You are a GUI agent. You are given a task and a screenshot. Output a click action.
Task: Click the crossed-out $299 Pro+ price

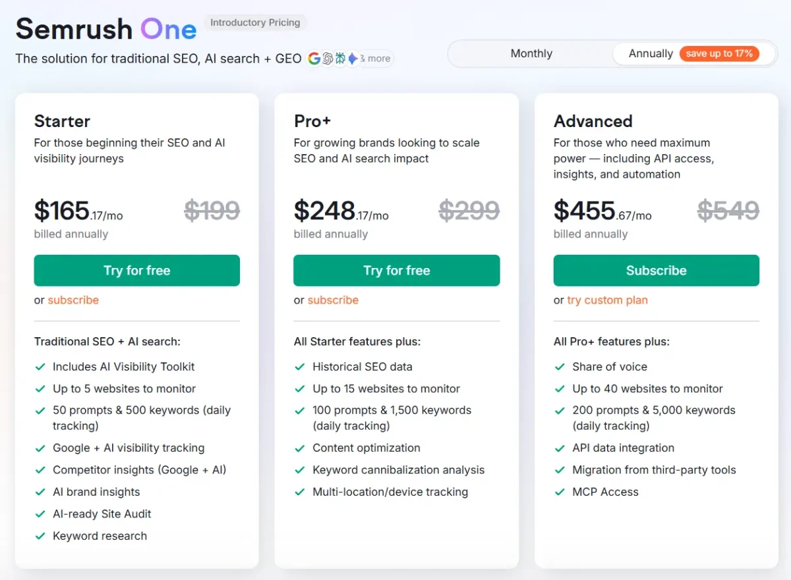pyautogui.click(x=469, y=210)
